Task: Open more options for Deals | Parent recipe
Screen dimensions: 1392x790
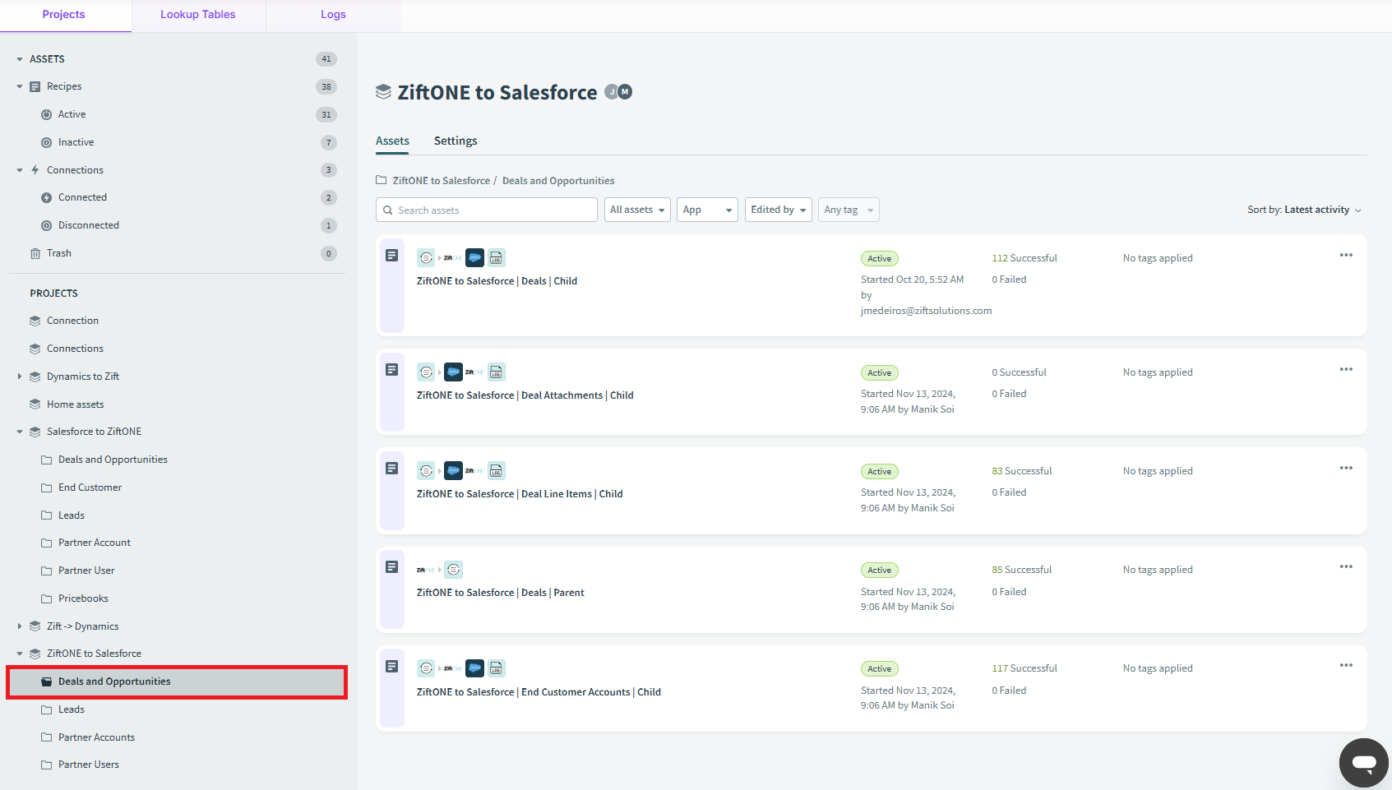Action: point(1346,566)
